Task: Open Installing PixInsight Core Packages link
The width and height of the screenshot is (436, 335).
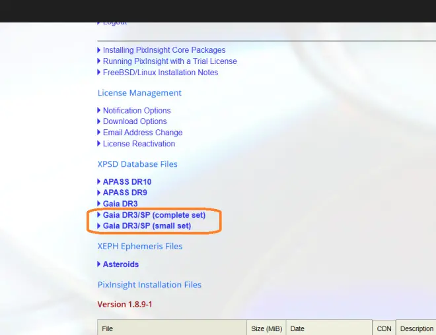Action: [x=164, y=50]
